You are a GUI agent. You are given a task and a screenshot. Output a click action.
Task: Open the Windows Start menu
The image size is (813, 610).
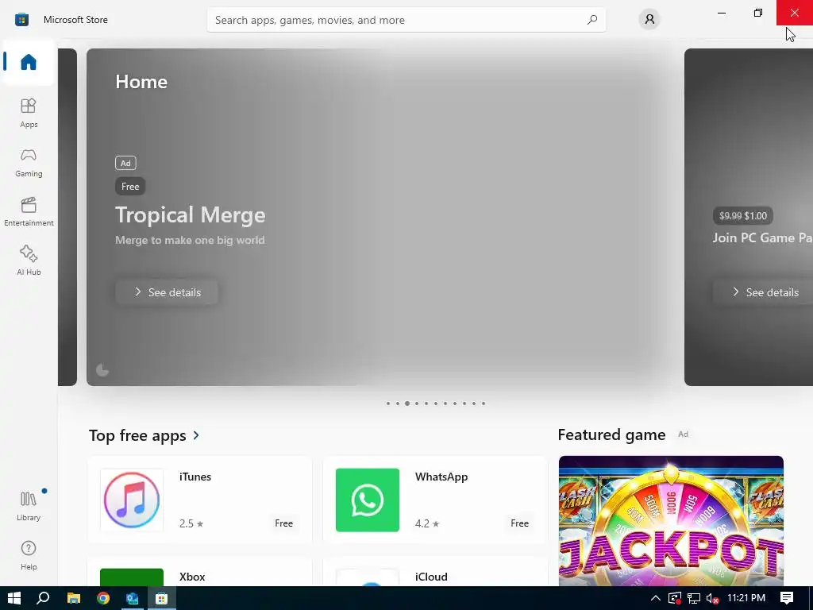coord(14,598)
